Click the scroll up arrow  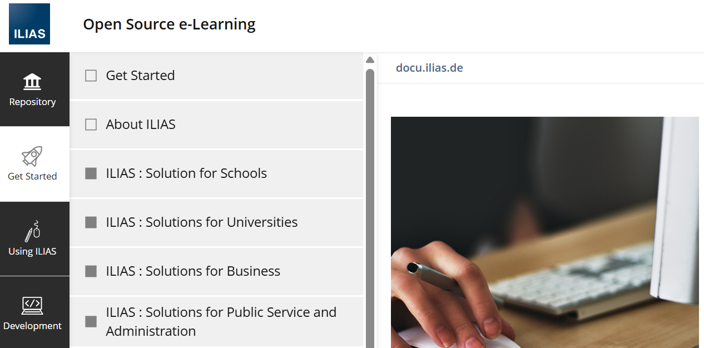(370, 60)
